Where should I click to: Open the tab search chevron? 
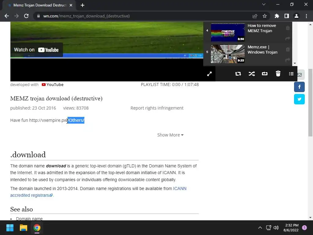264,4
